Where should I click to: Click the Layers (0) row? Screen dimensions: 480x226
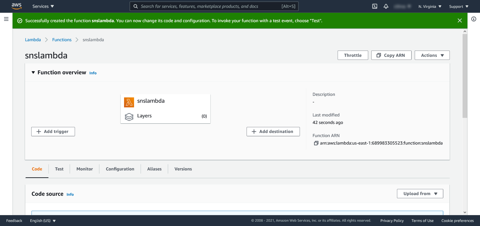click(165, 116)
